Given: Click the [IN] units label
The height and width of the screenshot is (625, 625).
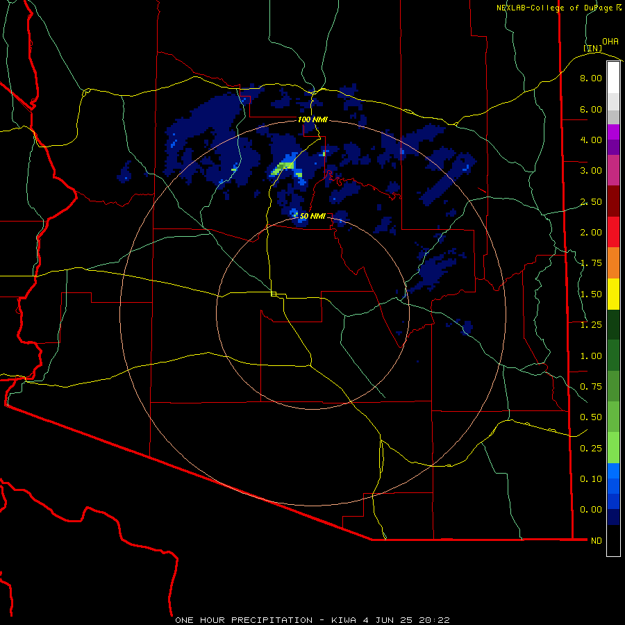Looking at the screenshot, I should click(x=593, y=49).
